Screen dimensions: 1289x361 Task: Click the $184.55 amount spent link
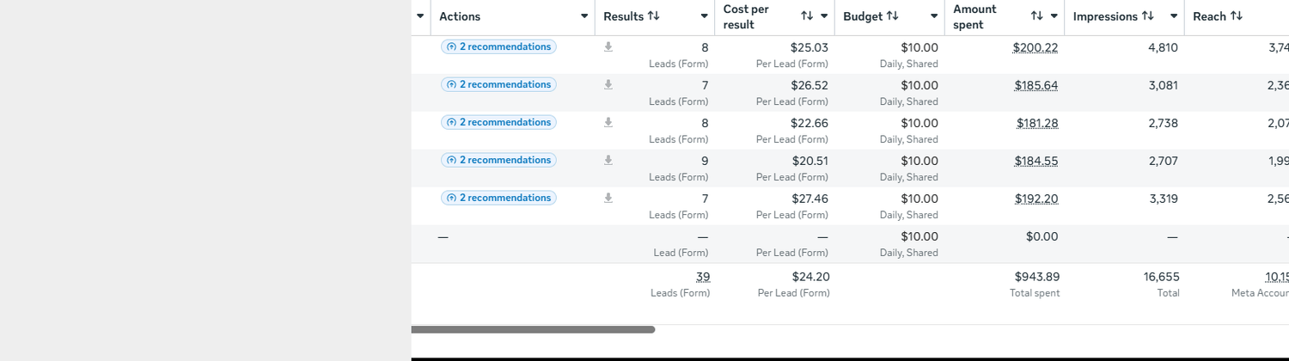(1035, 162)
